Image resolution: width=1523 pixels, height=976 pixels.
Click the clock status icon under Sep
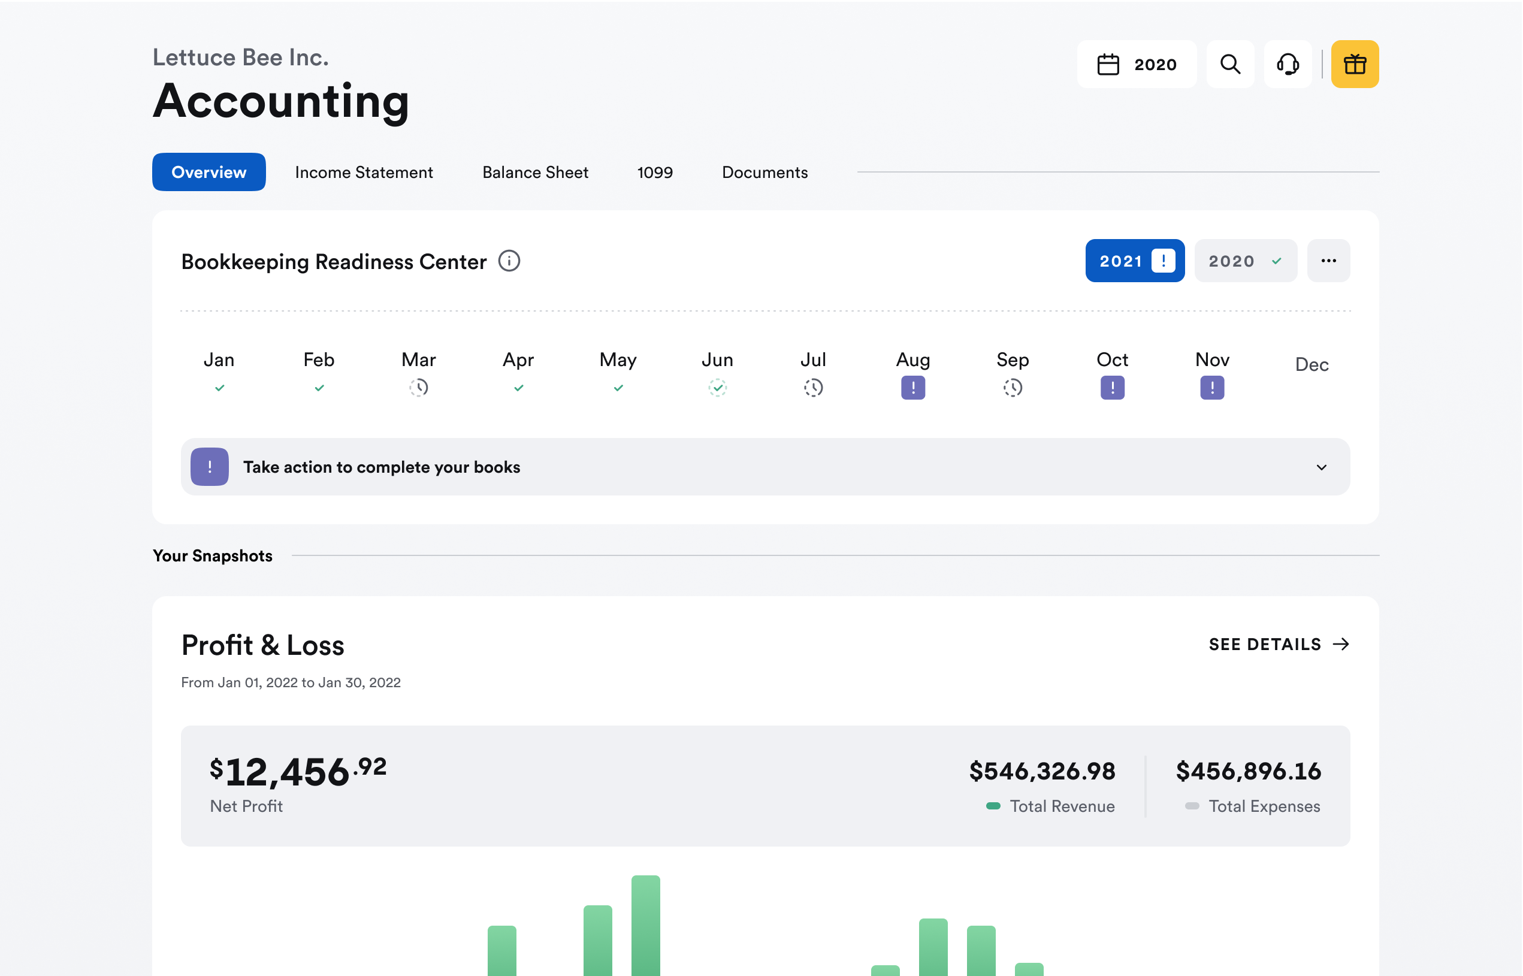1012,387
